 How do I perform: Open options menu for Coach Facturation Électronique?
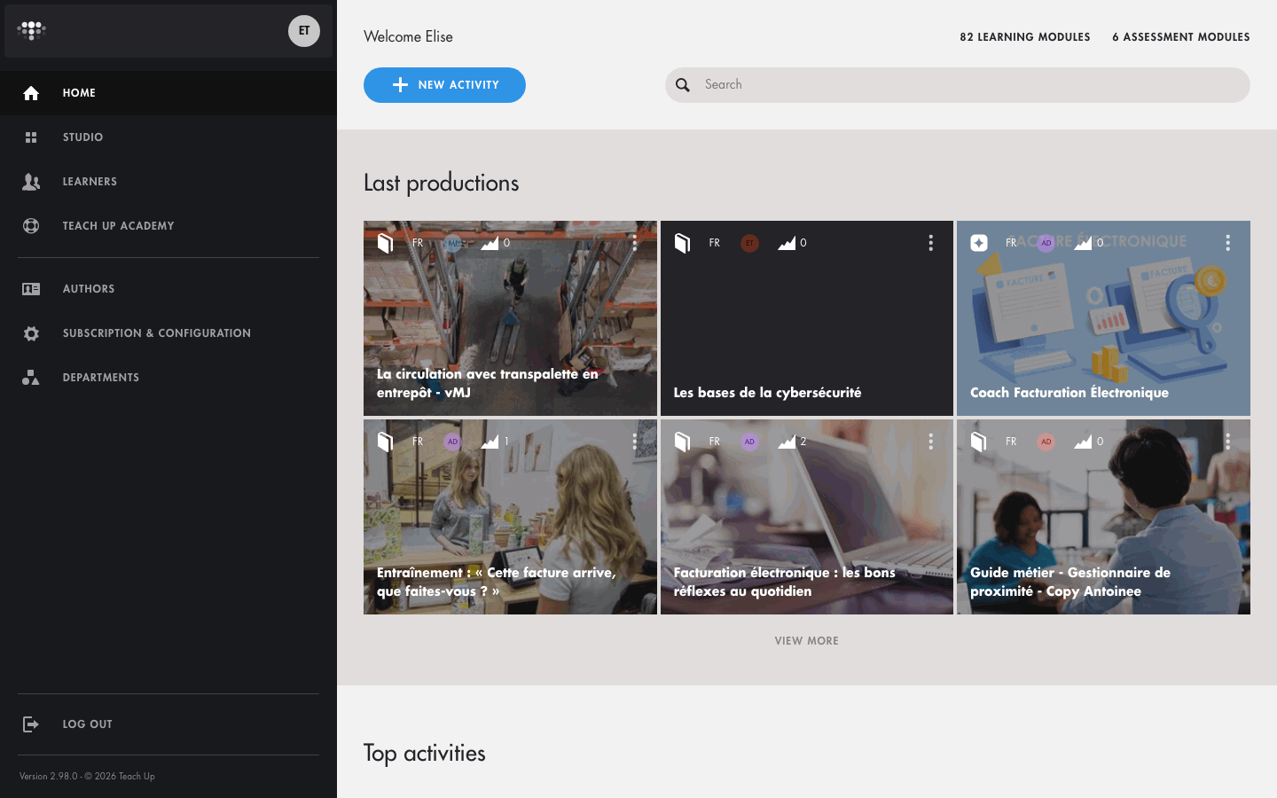(x=1227, y=243)
